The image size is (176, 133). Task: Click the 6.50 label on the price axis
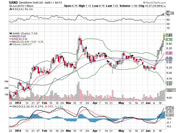(x=169, y=44)
